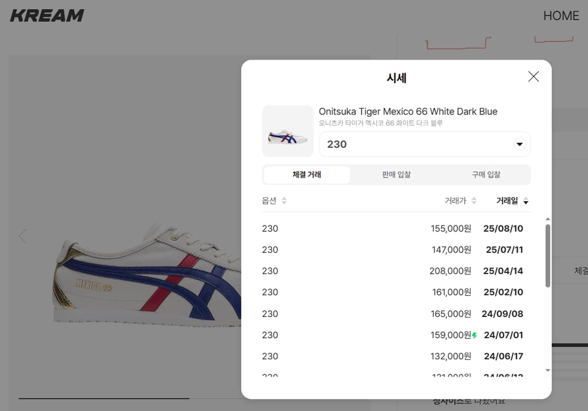Viewport: 588px width, 411px height.
Task: Click the scrollbar up arrow in trade list
Action: pyautogui.click(x=548, y=219)
